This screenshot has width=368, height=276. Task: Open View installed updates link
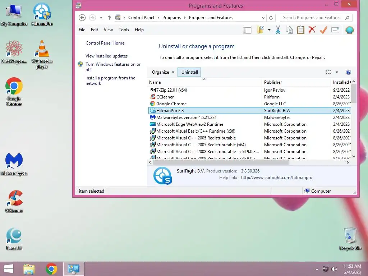[106, 56]
